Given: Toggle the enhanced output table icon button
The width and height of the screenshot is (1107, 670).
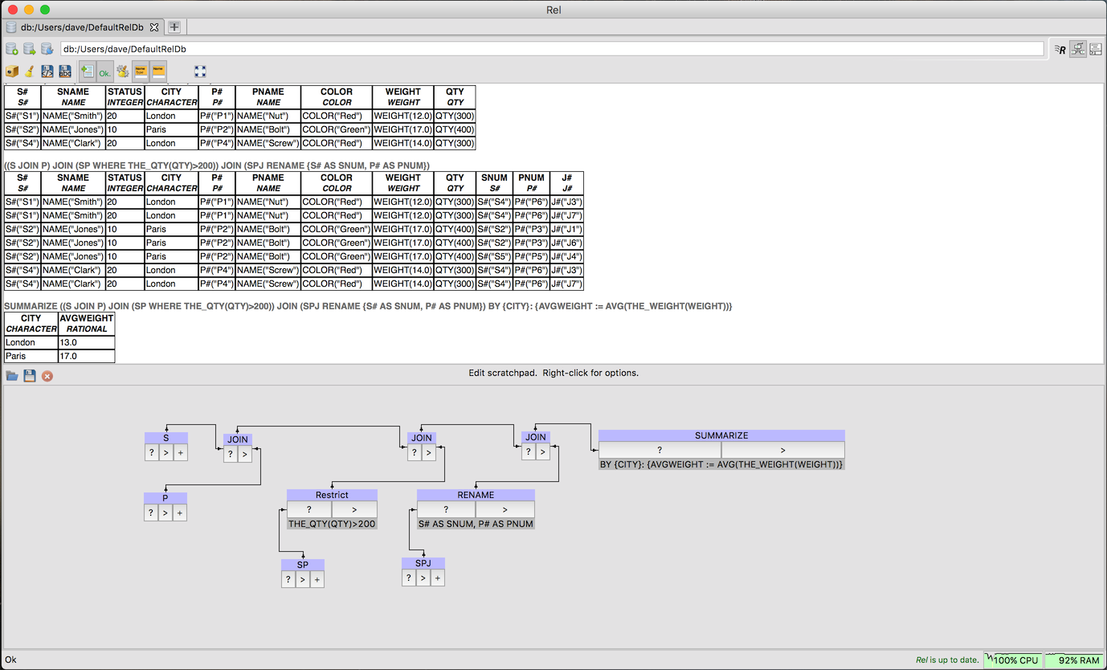Looking at the screenshot, I should pos(87,71).
